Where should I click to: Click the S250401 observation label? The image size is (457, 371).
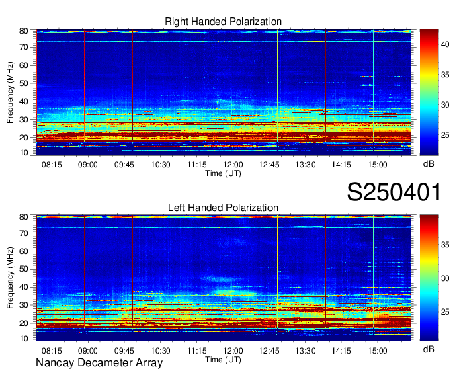pyautogui.click(x=394, y=192)
